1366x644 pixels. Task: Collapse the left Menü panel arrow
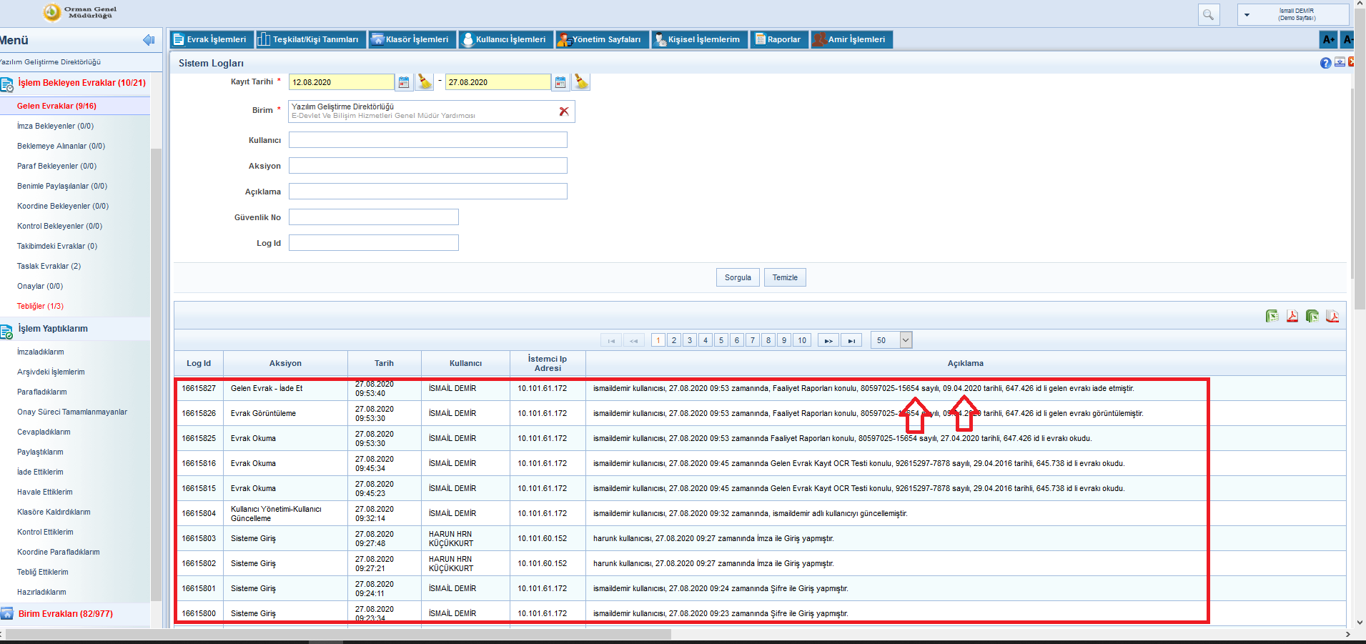click(x=149, y=40)
